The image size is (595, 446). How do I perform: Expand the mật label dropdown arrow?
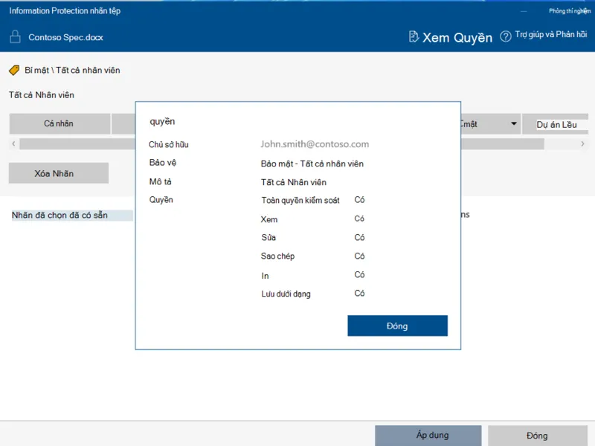(513, 123)
